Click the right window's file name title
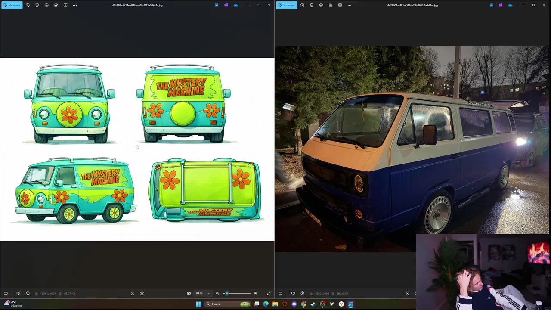Viewport: 551px width, 310px height. [412, 5]
